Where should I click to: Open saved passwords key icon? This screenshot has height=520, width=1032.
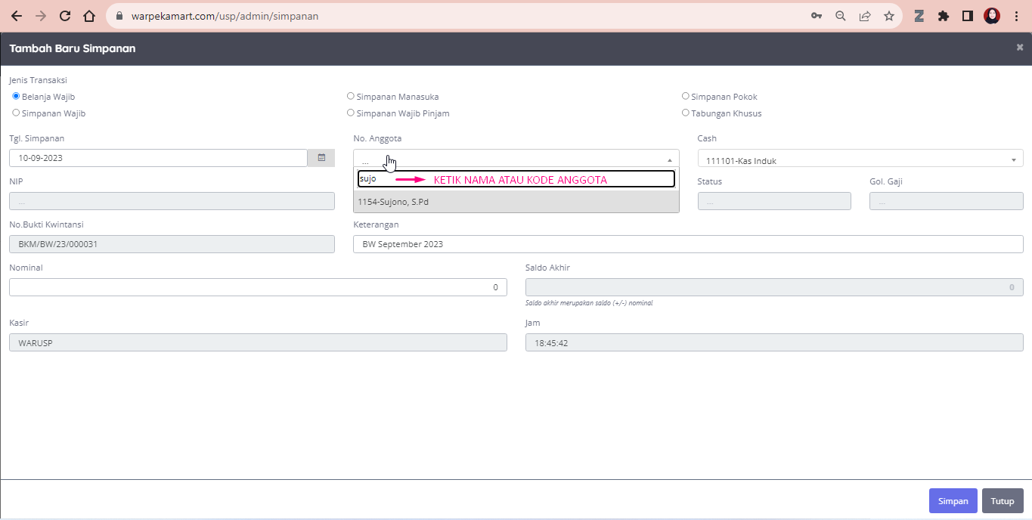pyautogui.click(x=817, y=16)
